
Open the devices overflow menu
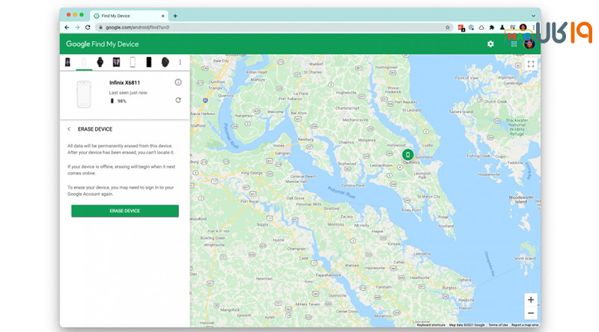pos(180,62)
